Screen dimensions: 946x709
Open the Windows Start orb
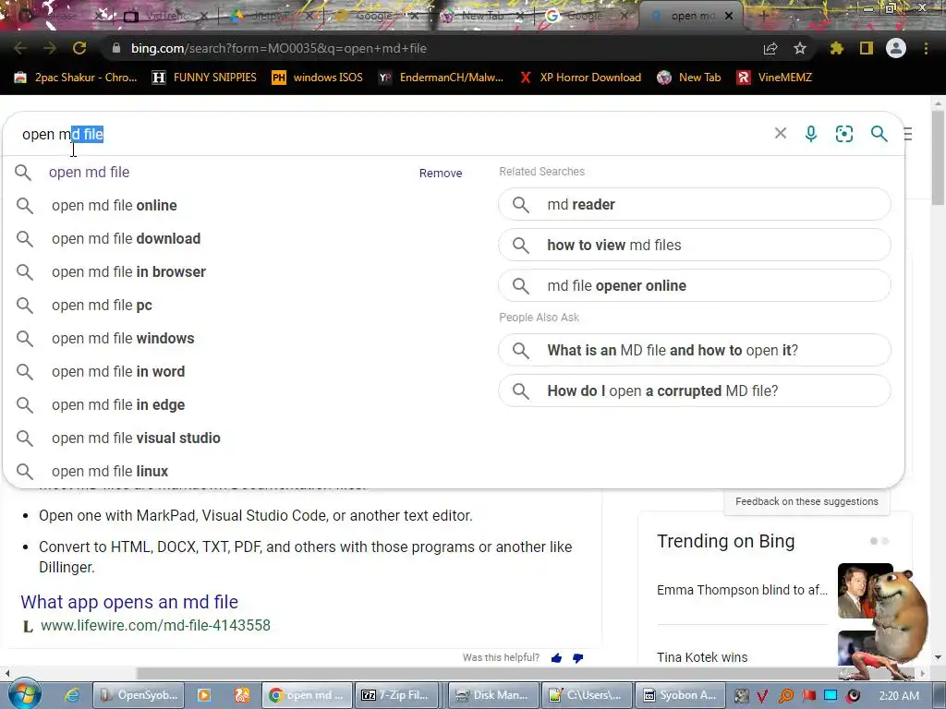24,694
